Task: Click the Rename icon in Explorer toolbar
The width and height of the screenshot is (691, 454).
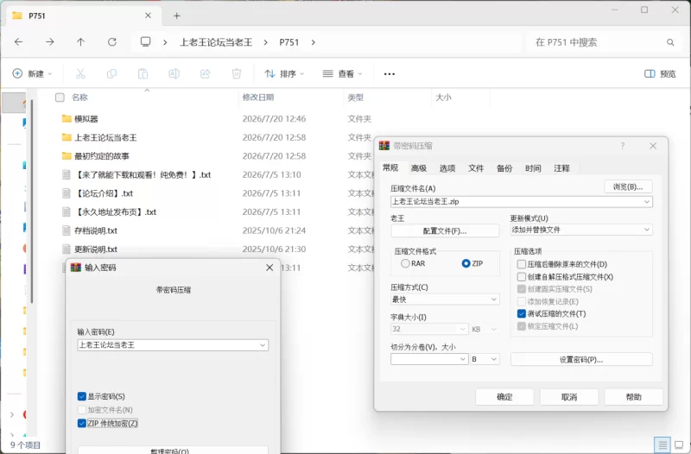Action: pos(174,73)
